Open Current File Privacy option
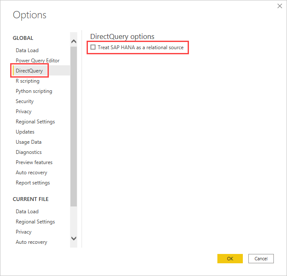The width and height of the screenshot is (287, 276). tap(24, 232)
